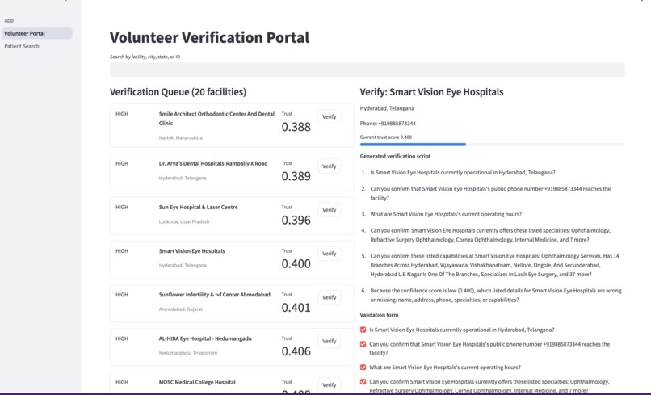Click HIGH priority label on Smile Architect row
Screen dimensions: 651x395
[x=122, y=114]
